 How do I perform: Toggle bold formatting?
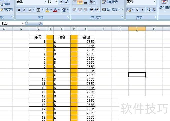coord(19,10)
